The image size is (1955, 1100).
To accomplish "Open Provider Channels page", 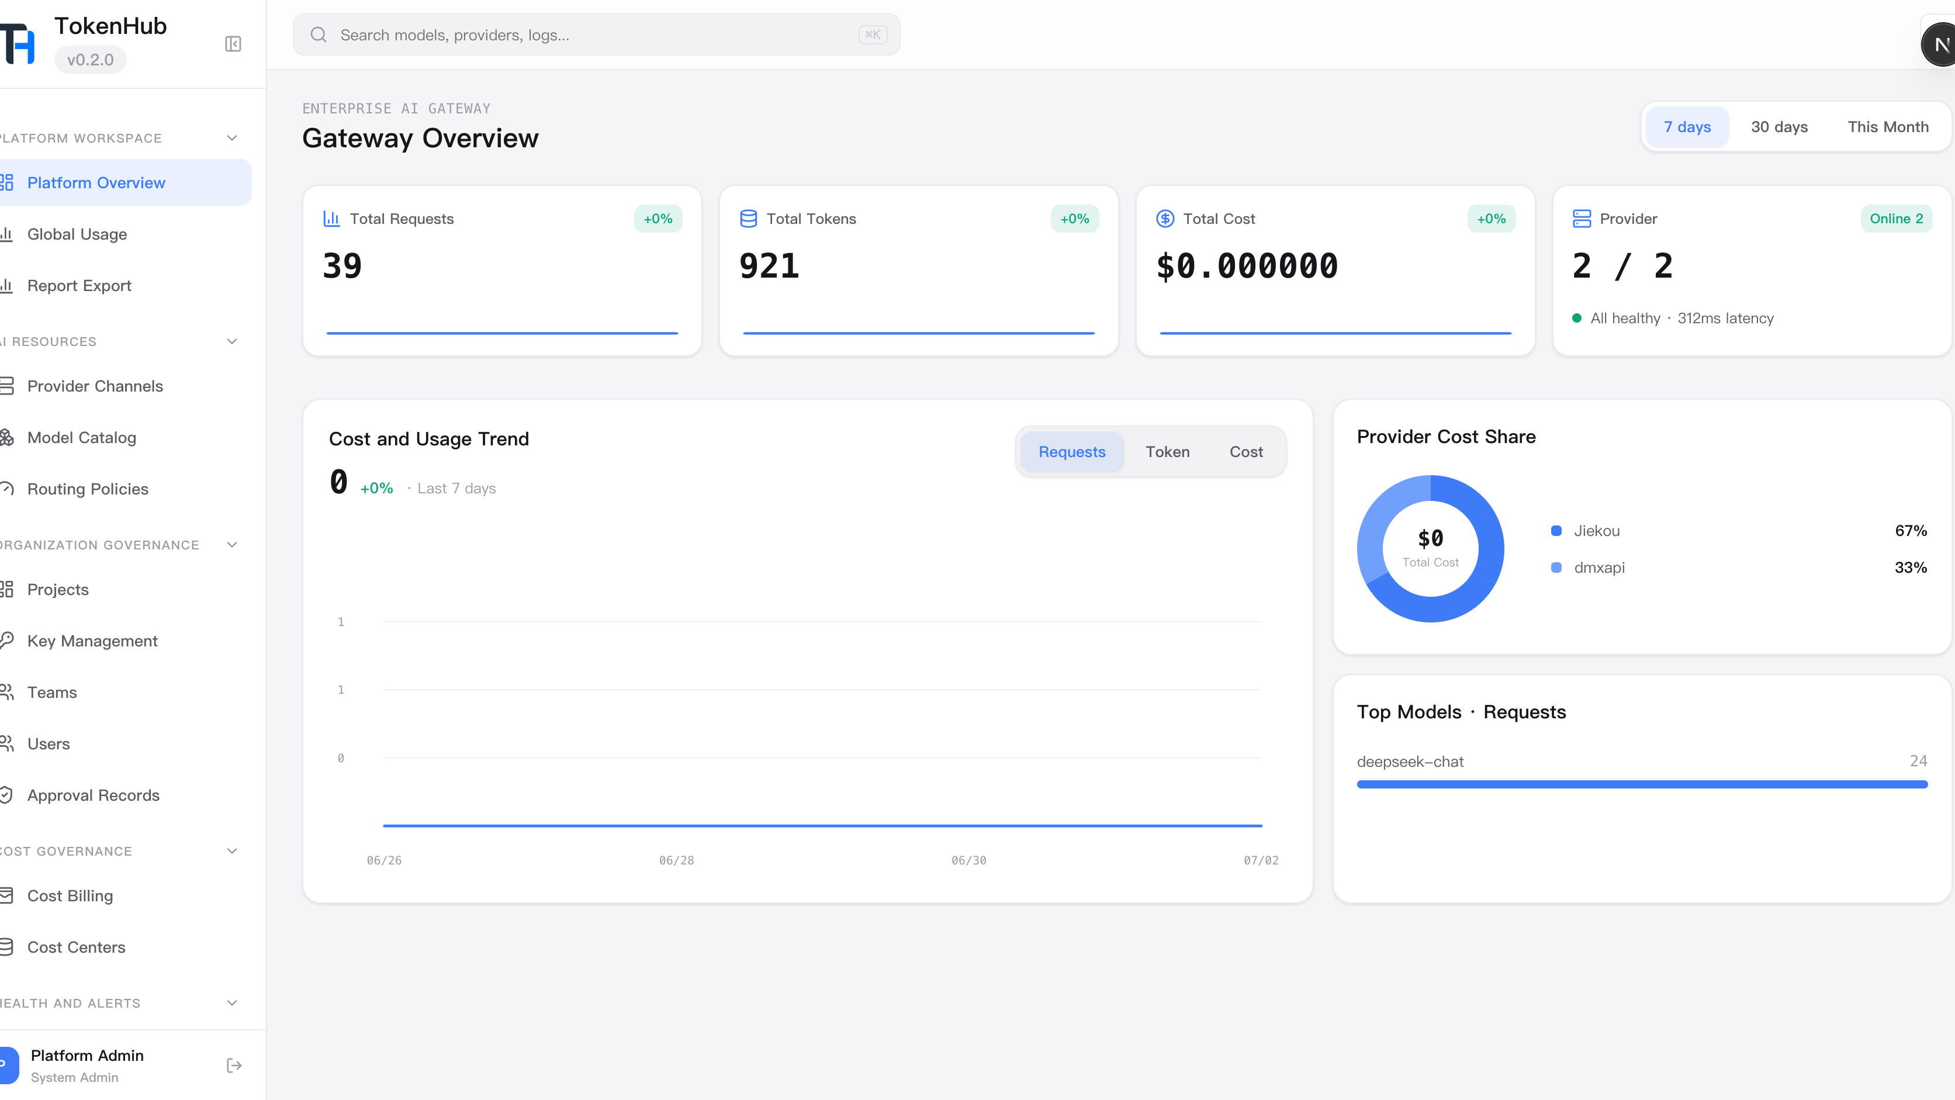I will (x=124, y=386).
